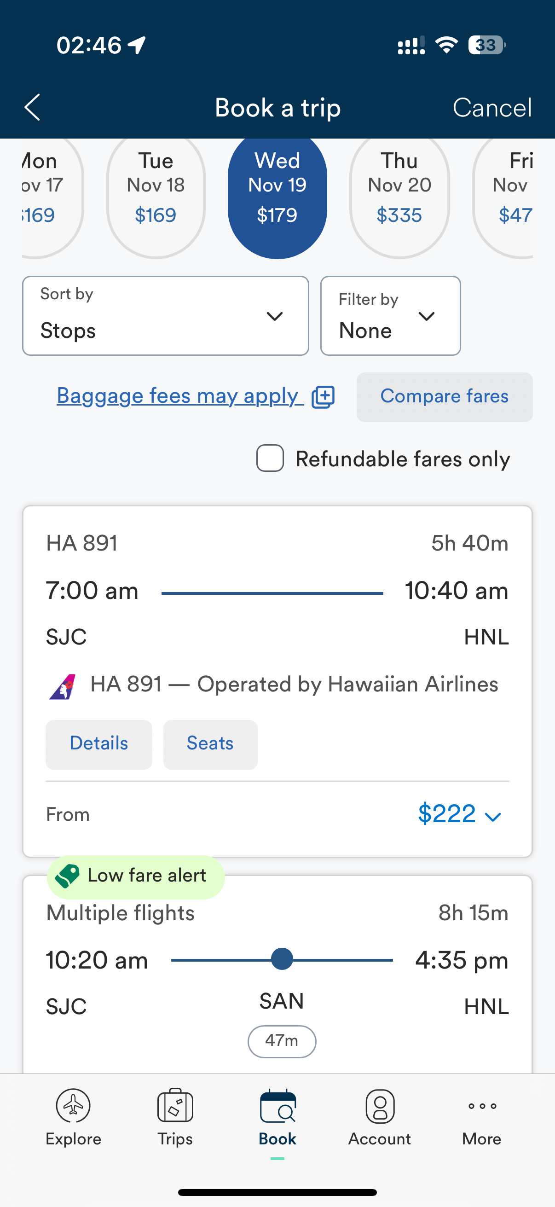Image resolution: width=555 pixels, height=1207 pixels.
Task: Open the Filter by None dropdown
Action: coord(390,316)
